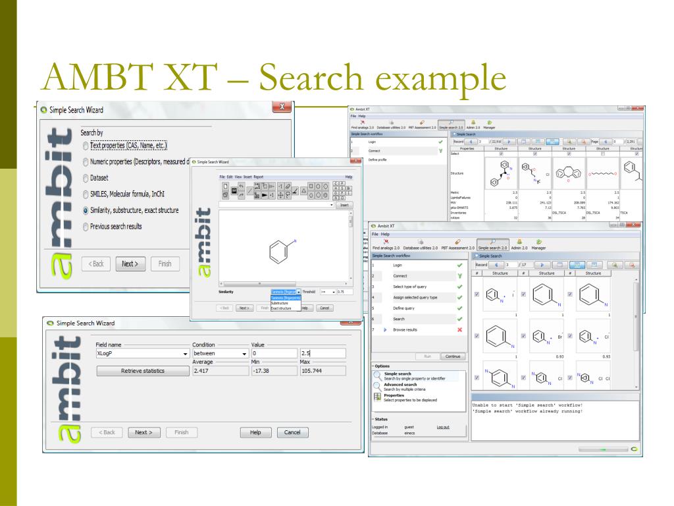Viewport: 674px width, 506px height.
Task: Open File menu in the structure editor
Action: click(x=222, y=177)
